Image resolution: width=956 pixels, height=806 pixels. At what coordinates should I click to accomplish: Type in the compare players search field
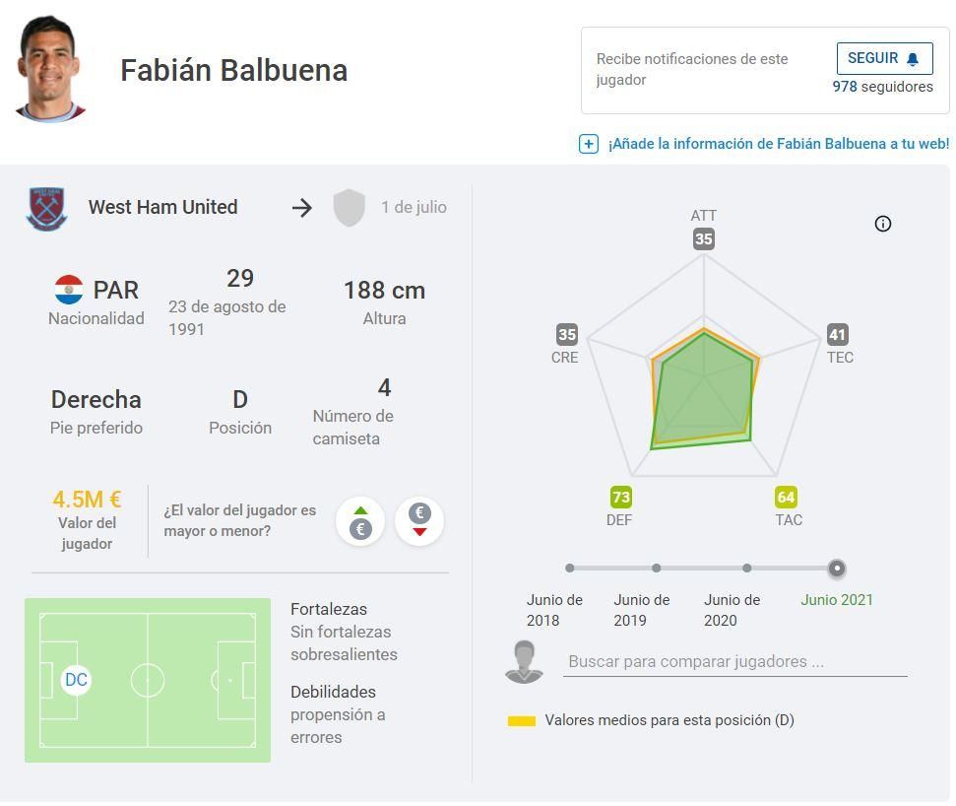coord(734,662)
